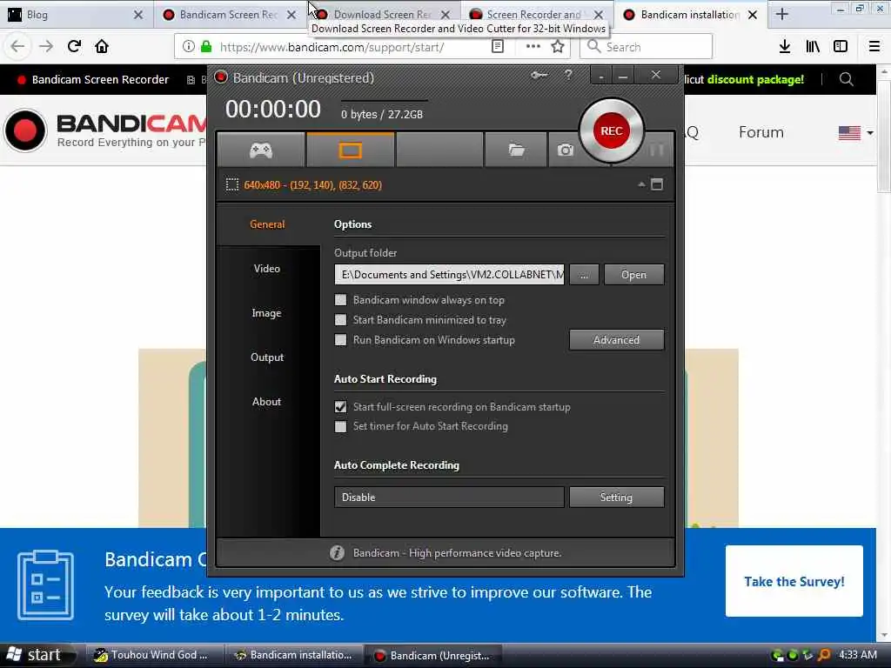The width and height of the screenshot is (891, 668).
Task: Uncheck Start full-screen recording on Bandicam startup
Action: (x=340, y=407)
